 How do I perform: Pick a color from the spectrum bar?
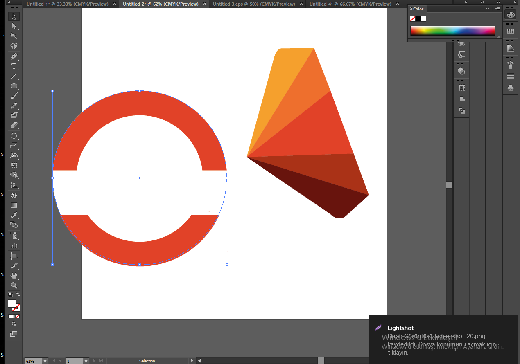tap(452, 31)
